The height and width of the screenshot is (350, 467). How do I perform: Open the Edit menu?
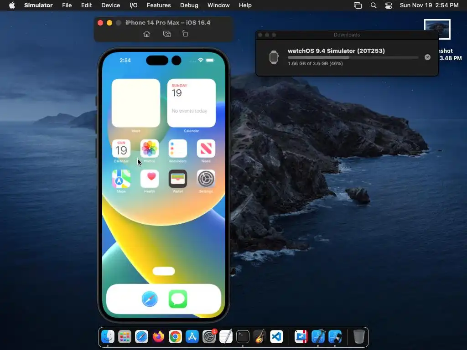(86, 5)
